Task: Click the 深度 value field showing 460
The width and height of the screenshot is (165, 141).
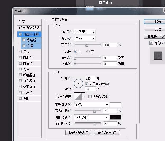Action: 110,45
